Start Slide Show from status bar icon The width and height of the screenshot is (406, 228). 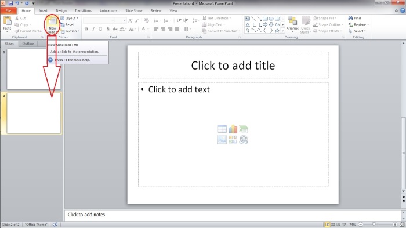point(344,225)
